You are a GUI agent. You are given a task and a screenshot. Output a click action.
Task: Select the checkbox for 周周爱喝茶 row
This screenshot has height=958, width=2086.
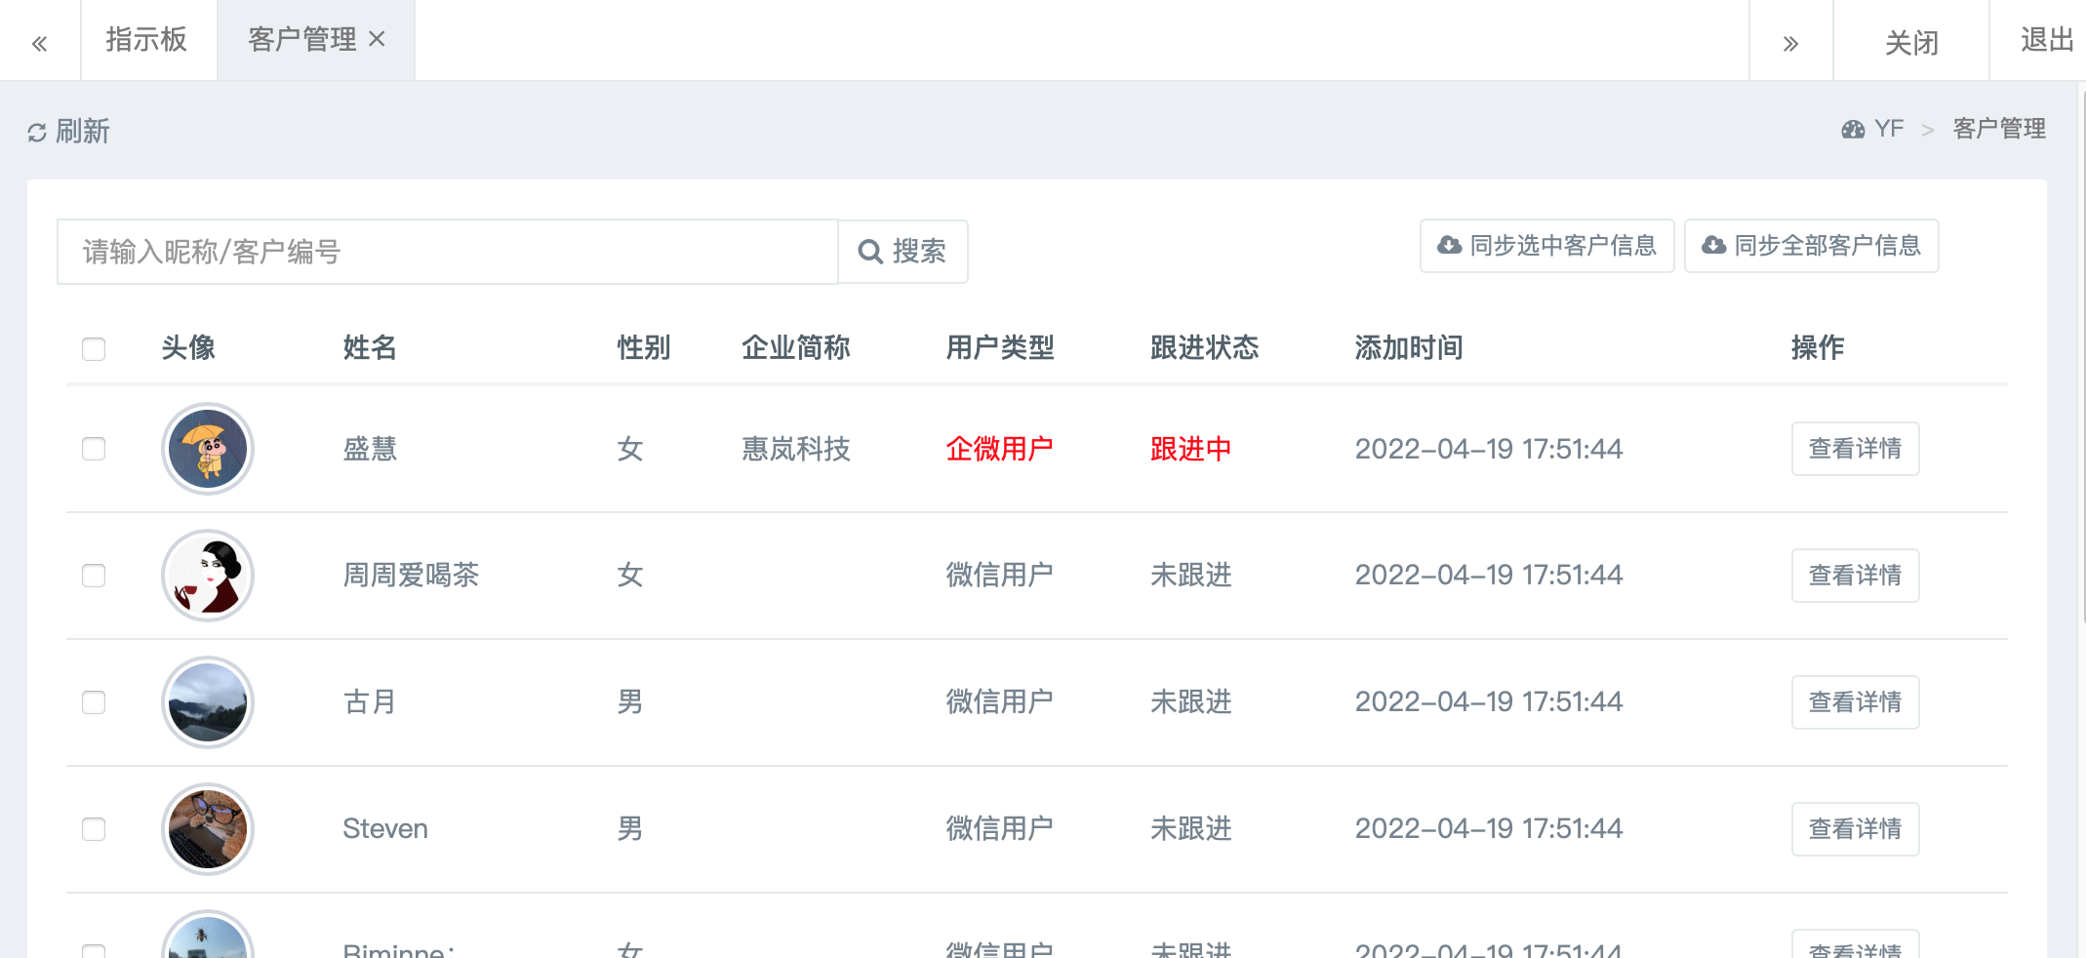pyautogui.click(x=94, y=576)
